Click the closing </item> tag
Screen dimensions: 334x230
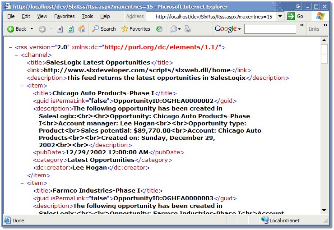coord(39,175)
